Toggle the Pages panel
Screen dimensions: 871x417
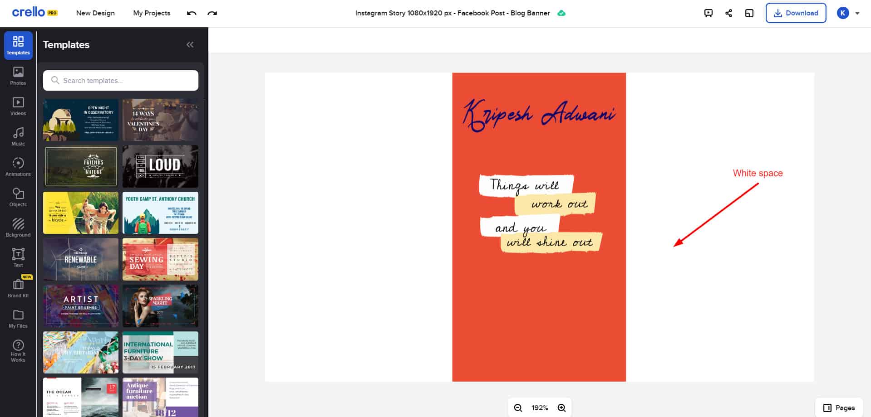point(839,407)
